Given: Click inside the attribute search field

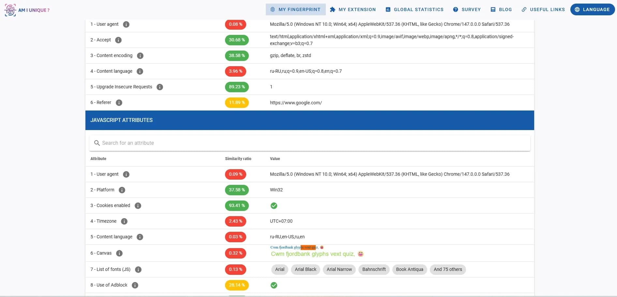Looking at the screenshot, I should click(228, 143).
